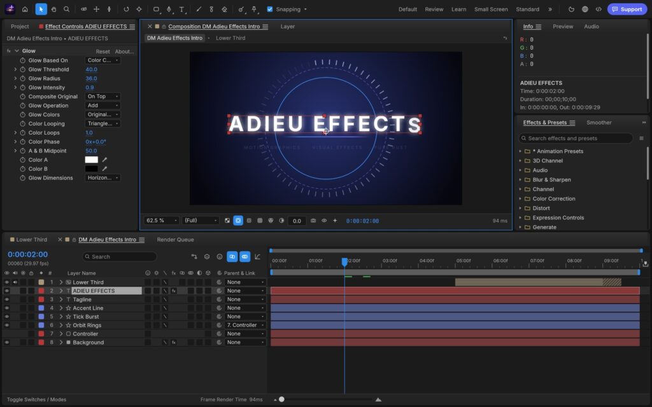
Task: Select the Pan camera move tool
Action: (96, 9)
